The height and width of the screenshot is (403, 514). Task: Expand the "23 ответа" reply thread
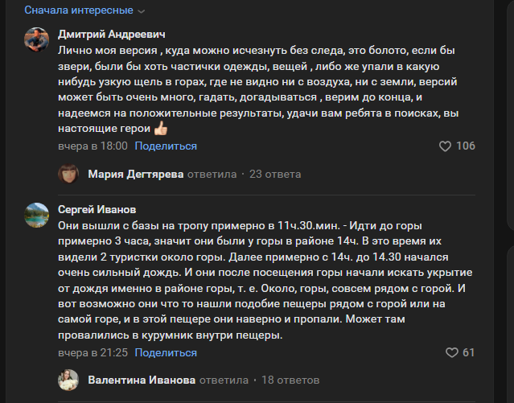[x=275, y=174]
